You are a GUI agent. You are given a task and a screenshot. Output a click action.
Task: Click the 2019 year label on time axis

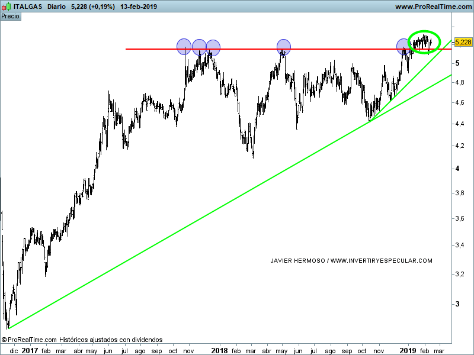click(x=408, y=350)
